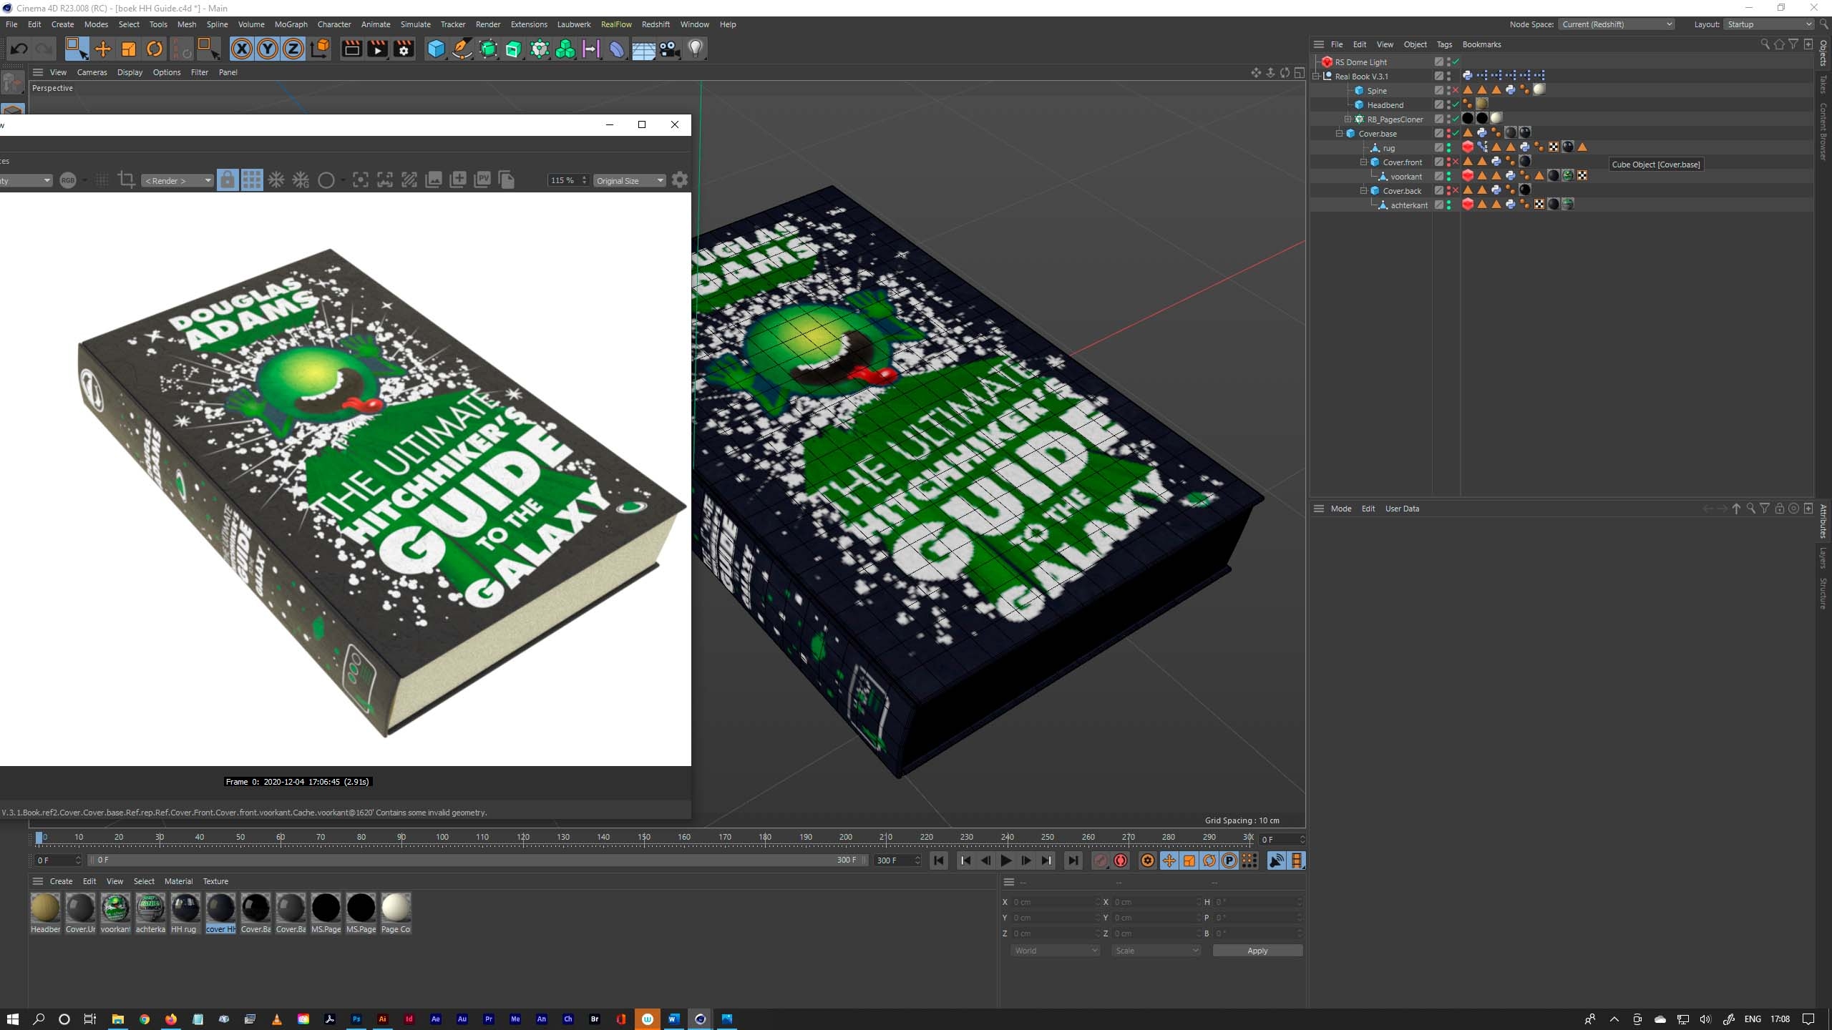Open the Scale mode dropdown
Image resolution: width=1832 pixels, height=1030 pixels.
(1156, 951)
